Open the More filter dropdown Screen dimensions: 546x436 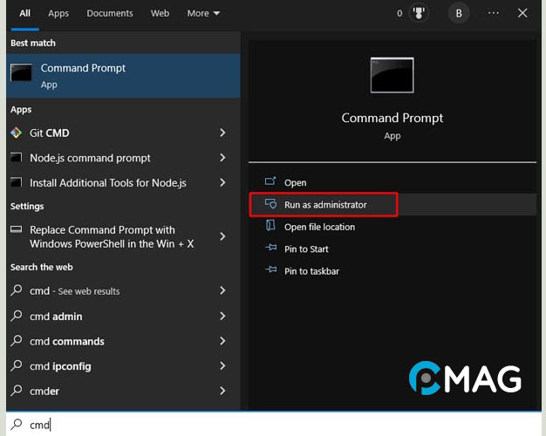pos(203,13)
